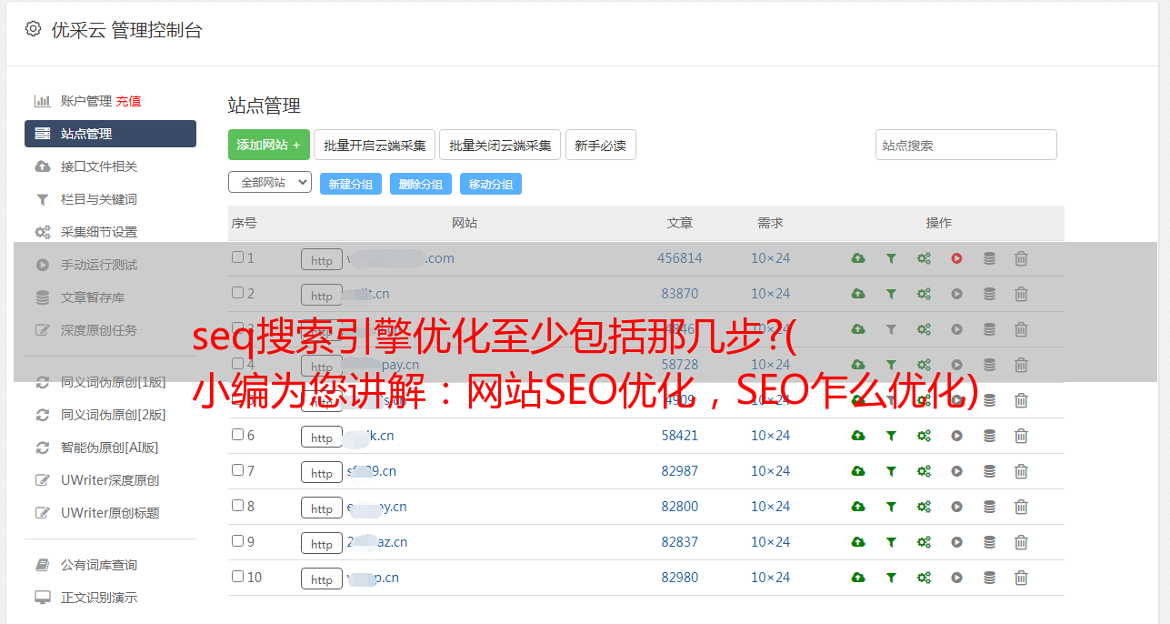Open the filter icon for row 6

[x=891, y=436]
